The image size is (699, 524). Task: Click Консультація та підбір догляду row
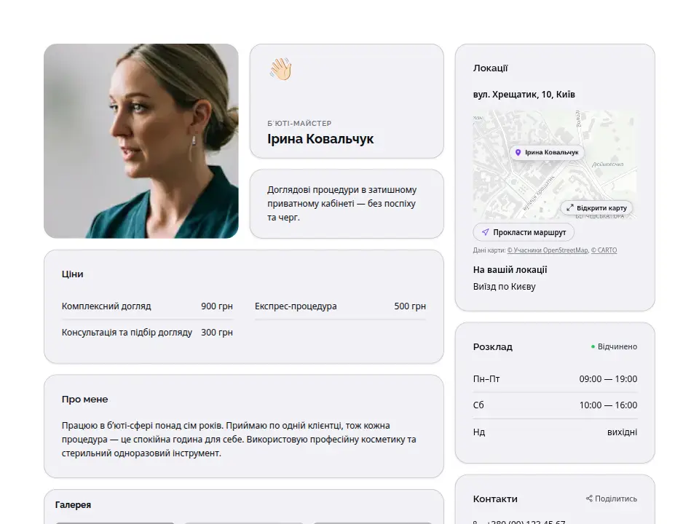click(x=147, y=333)
